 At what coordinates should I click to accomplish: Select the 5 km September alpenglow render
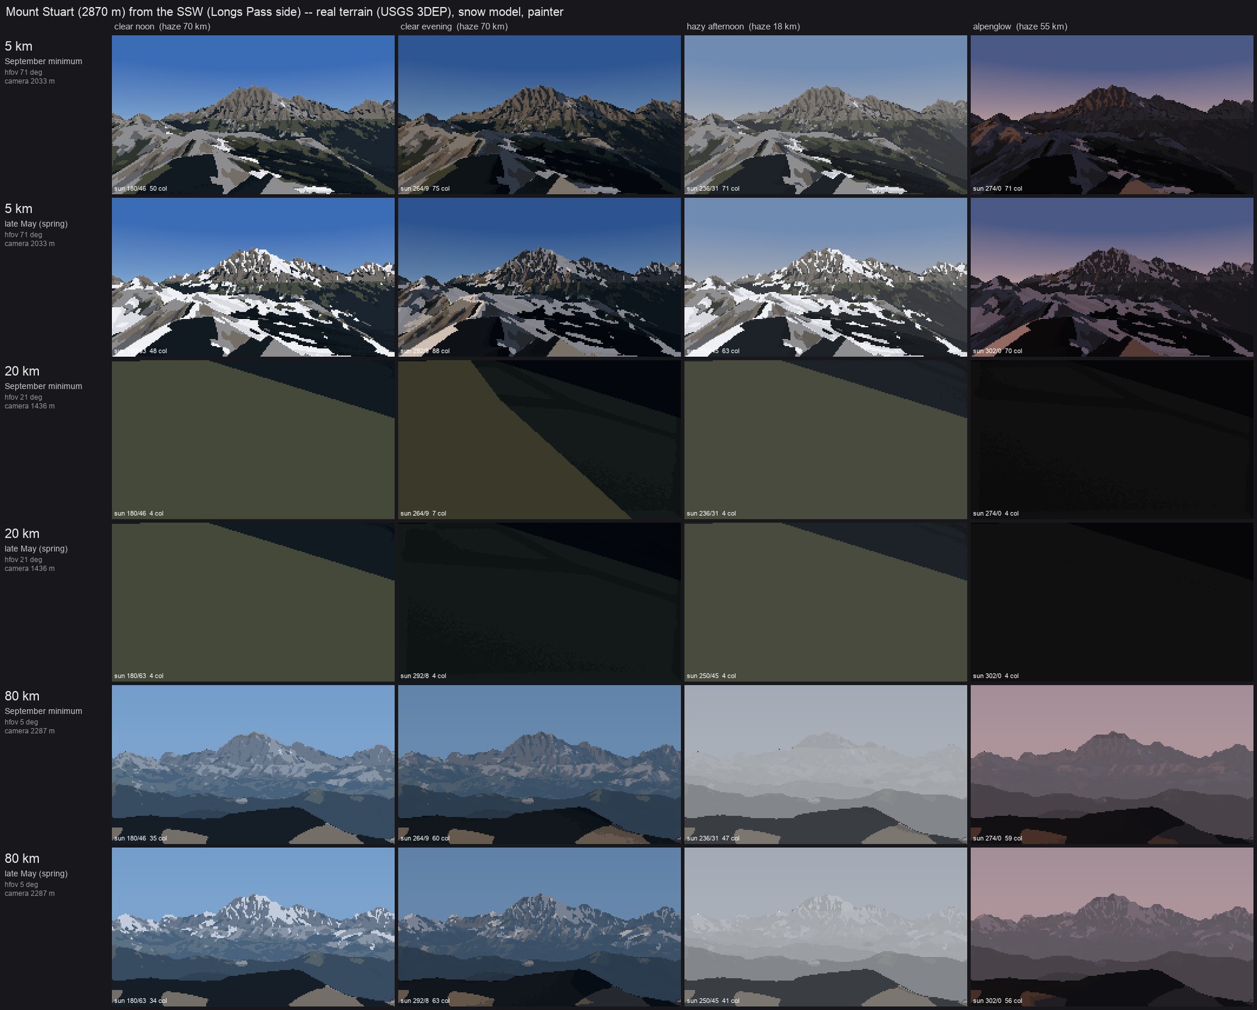pyautogui.click(x=1112, y=114)
